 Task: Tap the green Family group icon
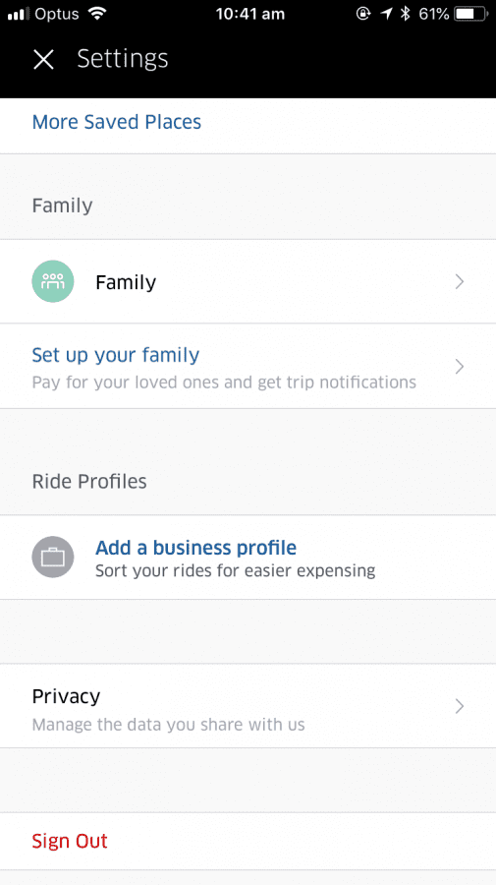[53, 281]
